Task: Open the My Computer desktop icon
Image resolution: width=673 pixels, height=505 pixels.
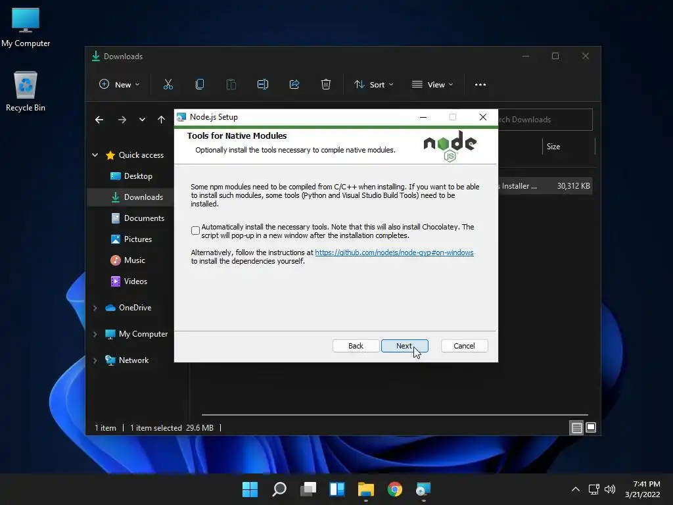Action: point(26,28)
